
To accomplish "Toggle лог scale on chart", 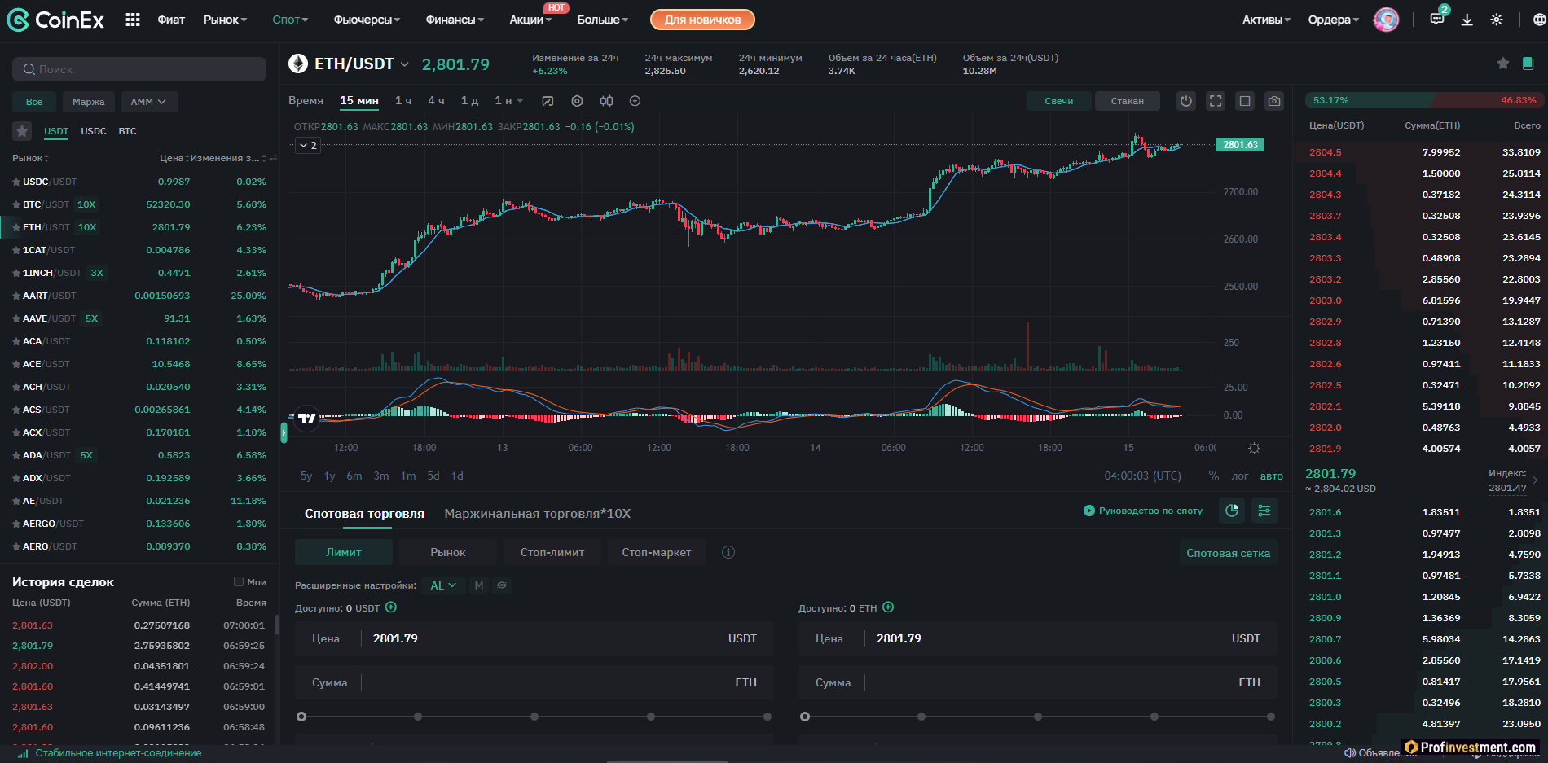I will click(x=1240, y=476).
